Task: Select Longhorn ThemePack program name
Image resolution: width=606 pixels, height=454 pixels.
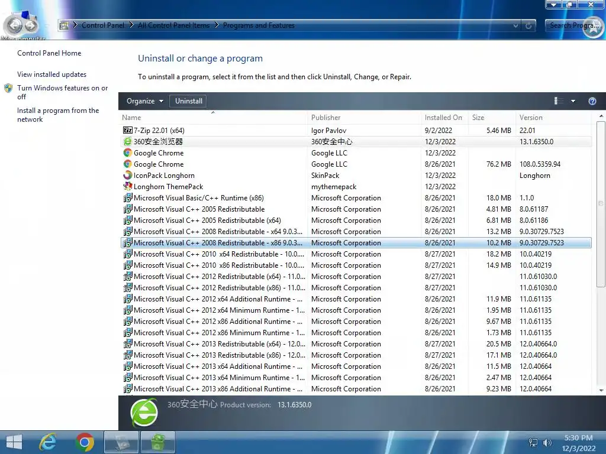Action: (168, 186)
